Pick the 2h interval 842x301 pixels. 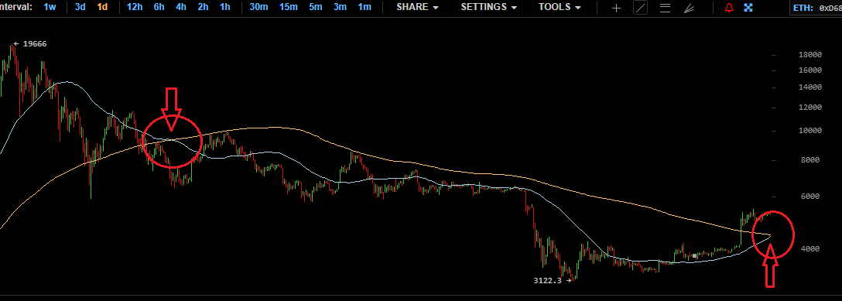pyautogui.click(x=203, y=7)
